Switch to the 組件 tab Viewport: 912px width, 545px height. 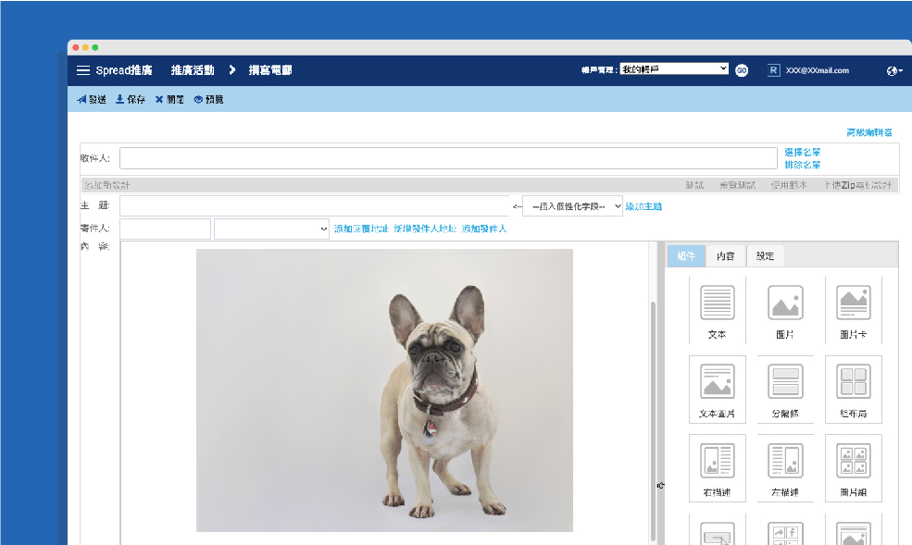tap(686, 256)
